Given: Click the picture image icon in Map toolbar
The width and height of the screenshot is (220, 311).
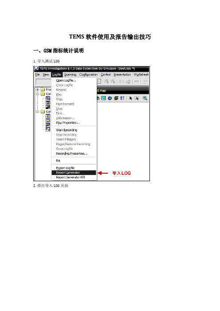Looking at the screenshot, I should pos(103,98).
